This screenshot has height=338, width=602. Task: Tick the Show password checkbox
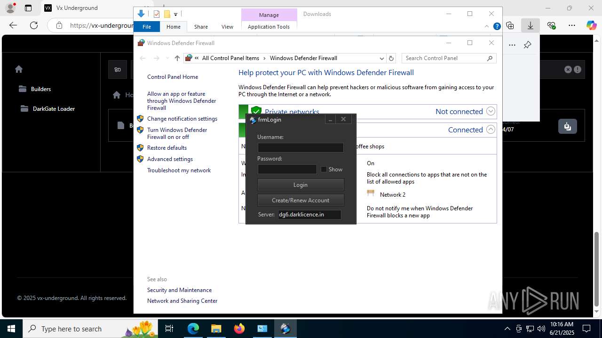[x=324, y=169]
